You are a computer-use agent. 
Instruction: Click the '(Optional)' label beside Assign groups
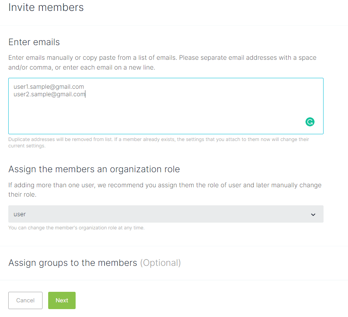tap(160, 263)
